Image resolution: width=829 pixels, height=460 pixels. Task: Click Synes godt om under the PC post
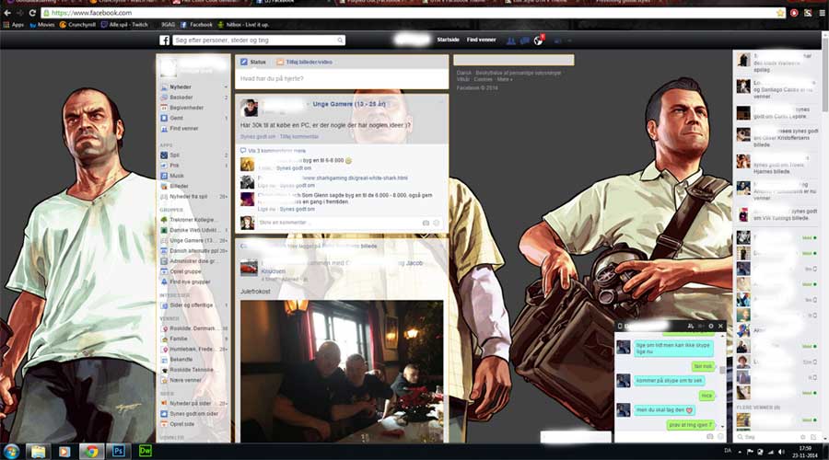coord(258,137)
